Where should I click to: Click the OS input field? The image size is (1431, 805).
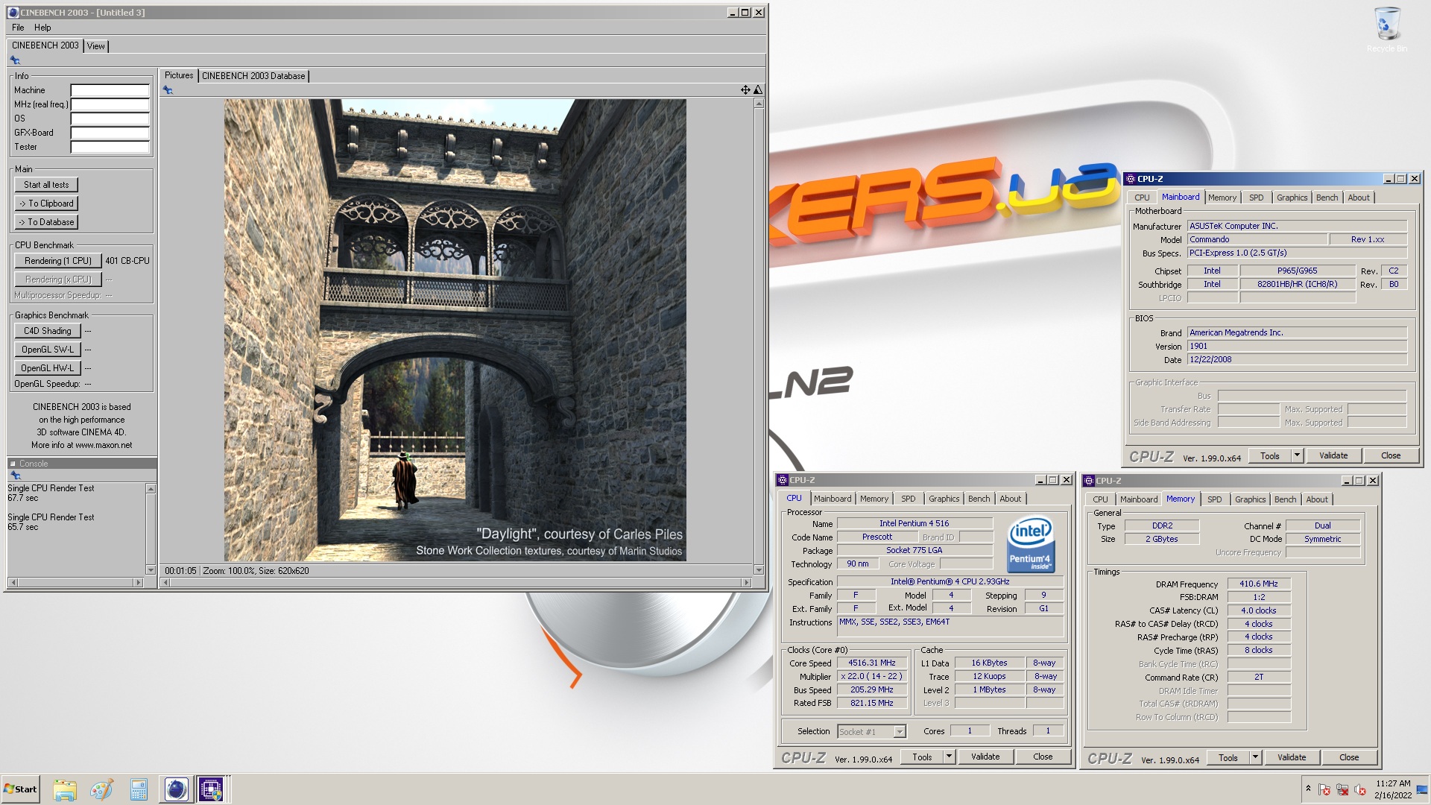[110, 119]
